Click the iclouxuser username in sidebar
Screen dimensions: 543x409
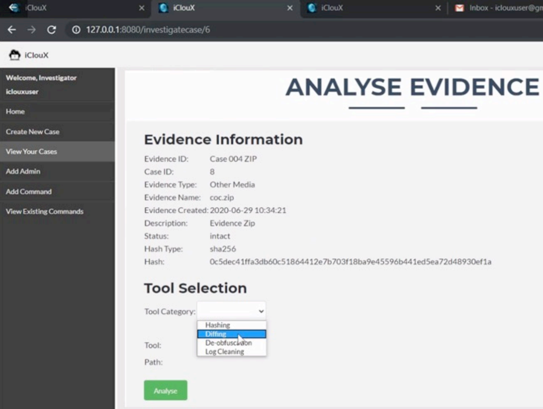pos(22,91)
